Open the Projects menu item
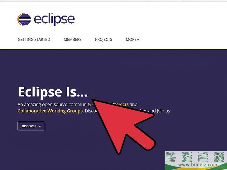 (x=104, y=40)
